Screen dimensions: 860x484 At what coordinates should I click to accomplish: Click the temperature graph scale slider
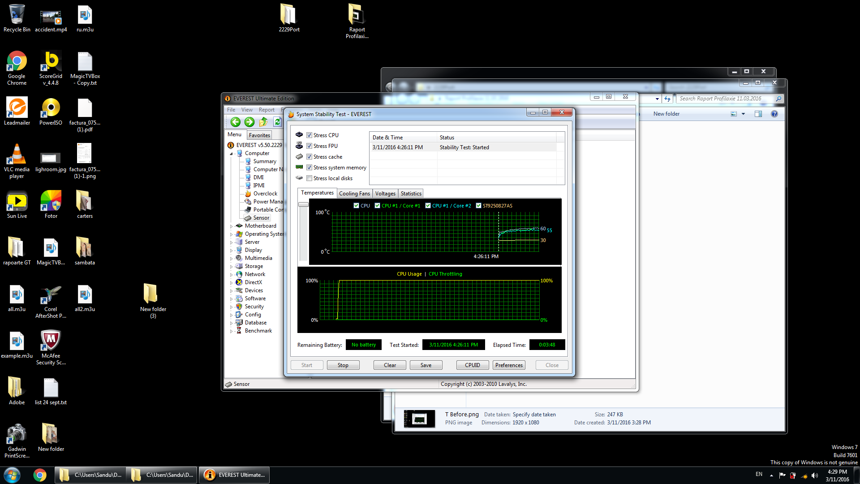(x=303, y=204)
